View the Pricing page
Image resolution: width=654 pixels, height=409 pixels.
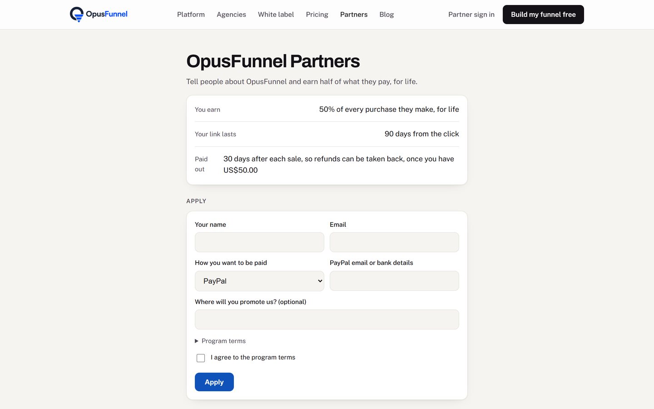pos(317,15)
